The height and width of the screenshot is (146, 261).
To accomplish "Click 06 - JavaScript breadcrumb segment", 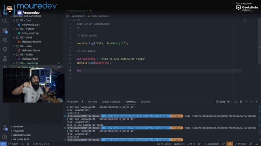I will click(x=75, y=16).
